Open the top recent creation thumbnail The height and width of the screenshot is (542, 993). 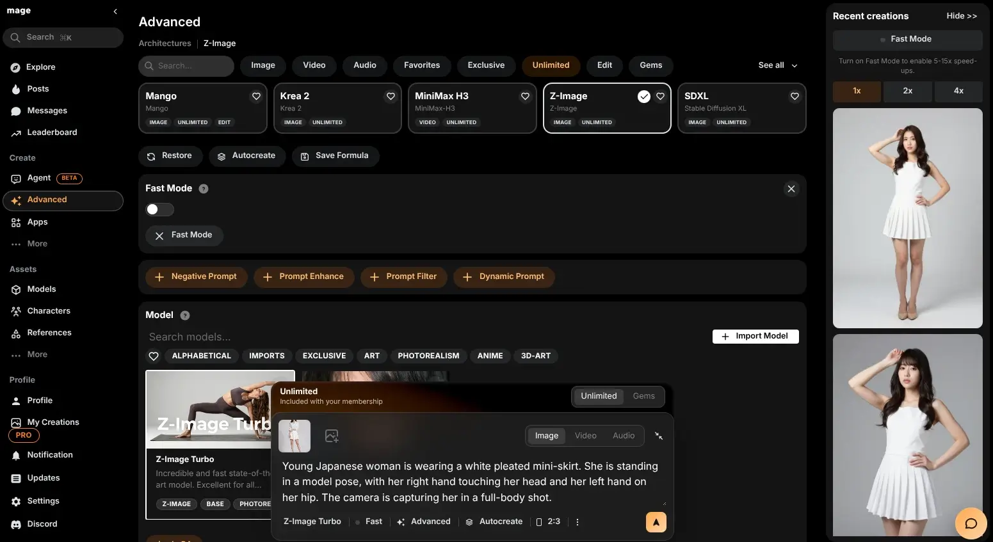coord(907,218)
